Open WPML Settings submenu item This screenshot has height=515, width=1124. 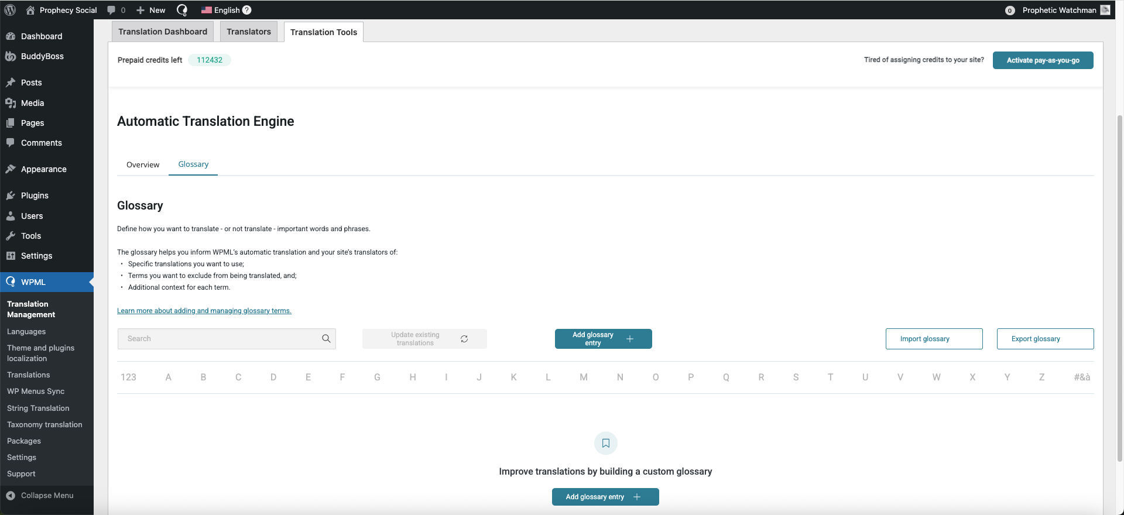tap(22, 457)
